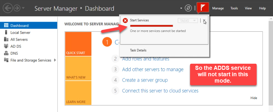
Task: Click the red error icon for Start Services
Action: [x=125, y=20]
